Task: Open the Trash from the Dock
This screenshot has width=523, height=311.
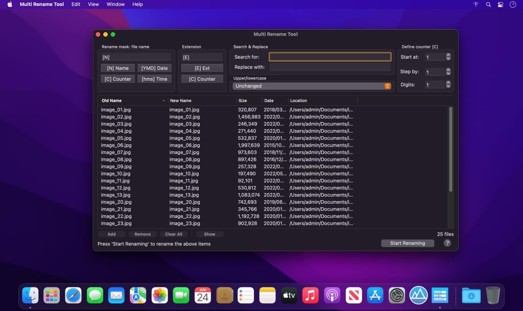Action: 492,295
